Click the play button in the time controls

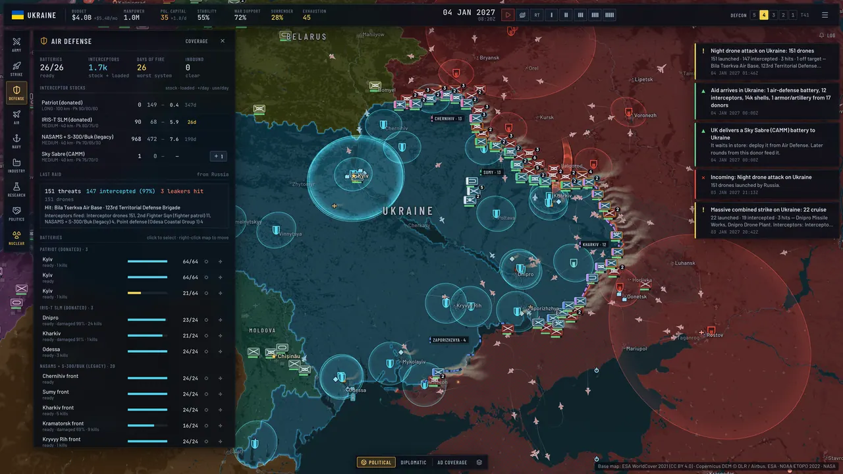click(508, 15)
